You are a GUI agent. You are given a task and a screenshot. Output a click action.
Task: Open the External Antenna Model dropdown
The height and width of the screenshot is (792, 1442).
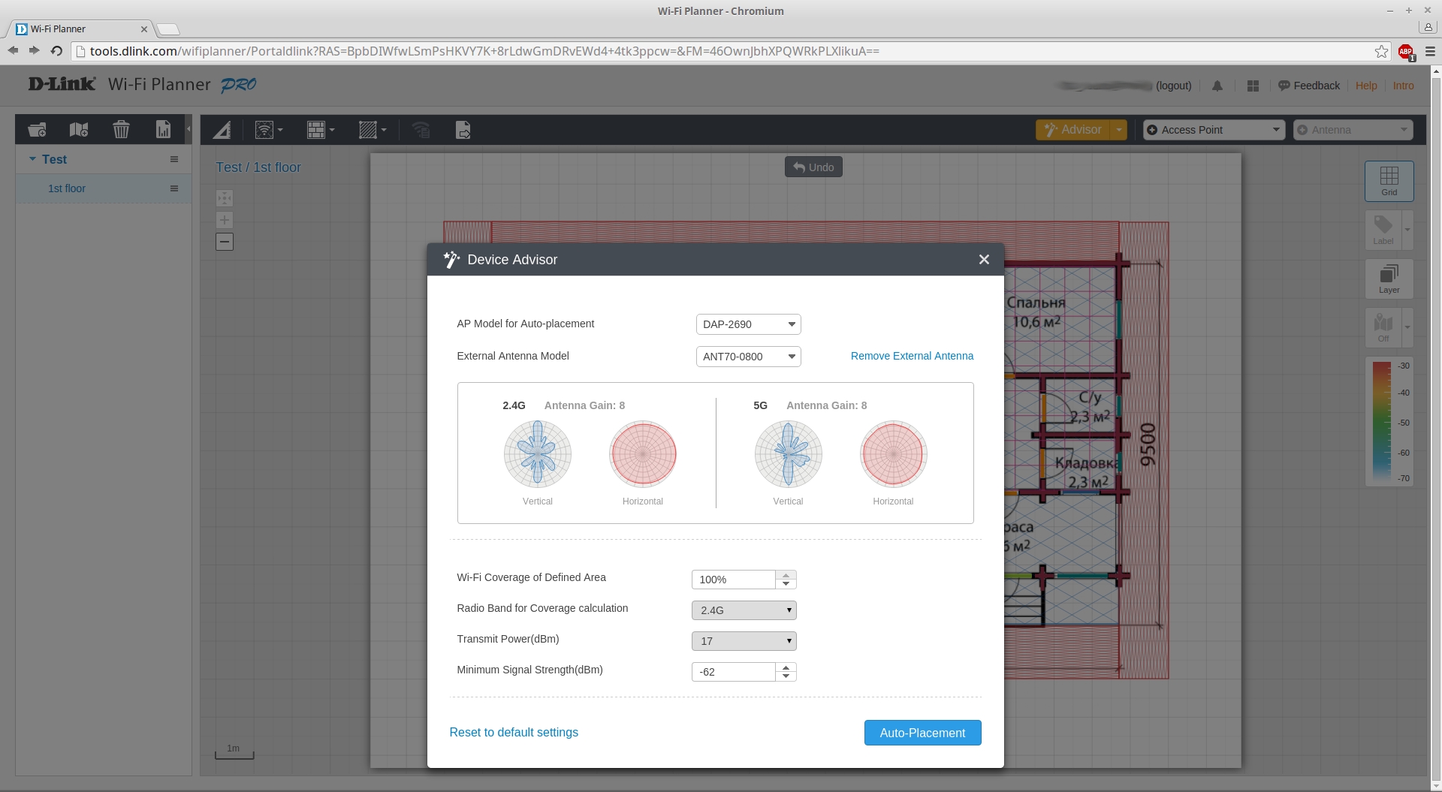748,357
